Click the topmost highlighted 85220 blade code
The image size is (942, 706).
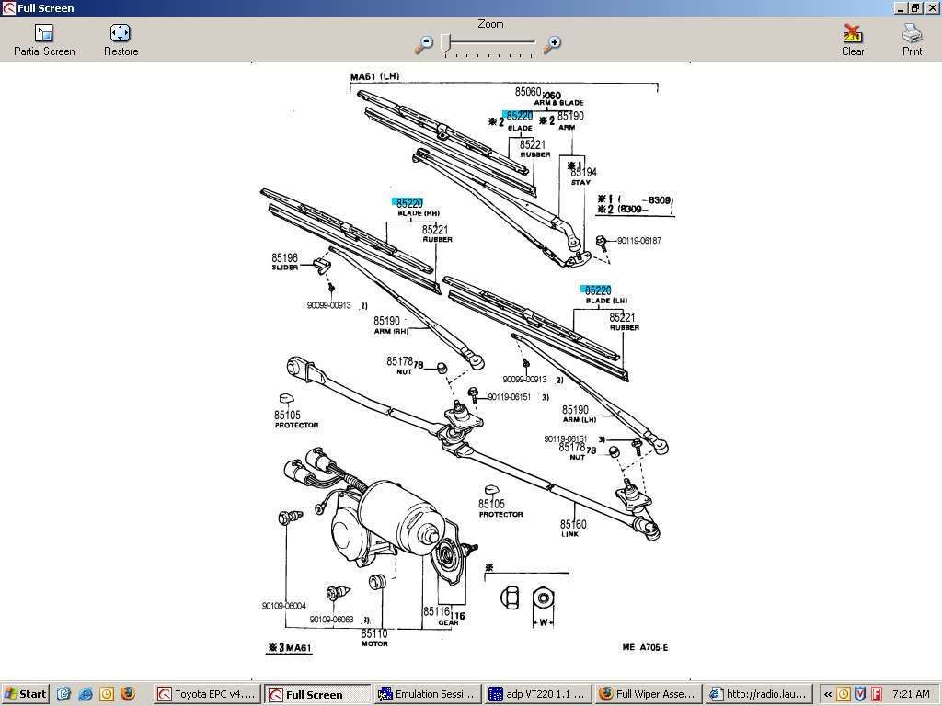point(519,116)
